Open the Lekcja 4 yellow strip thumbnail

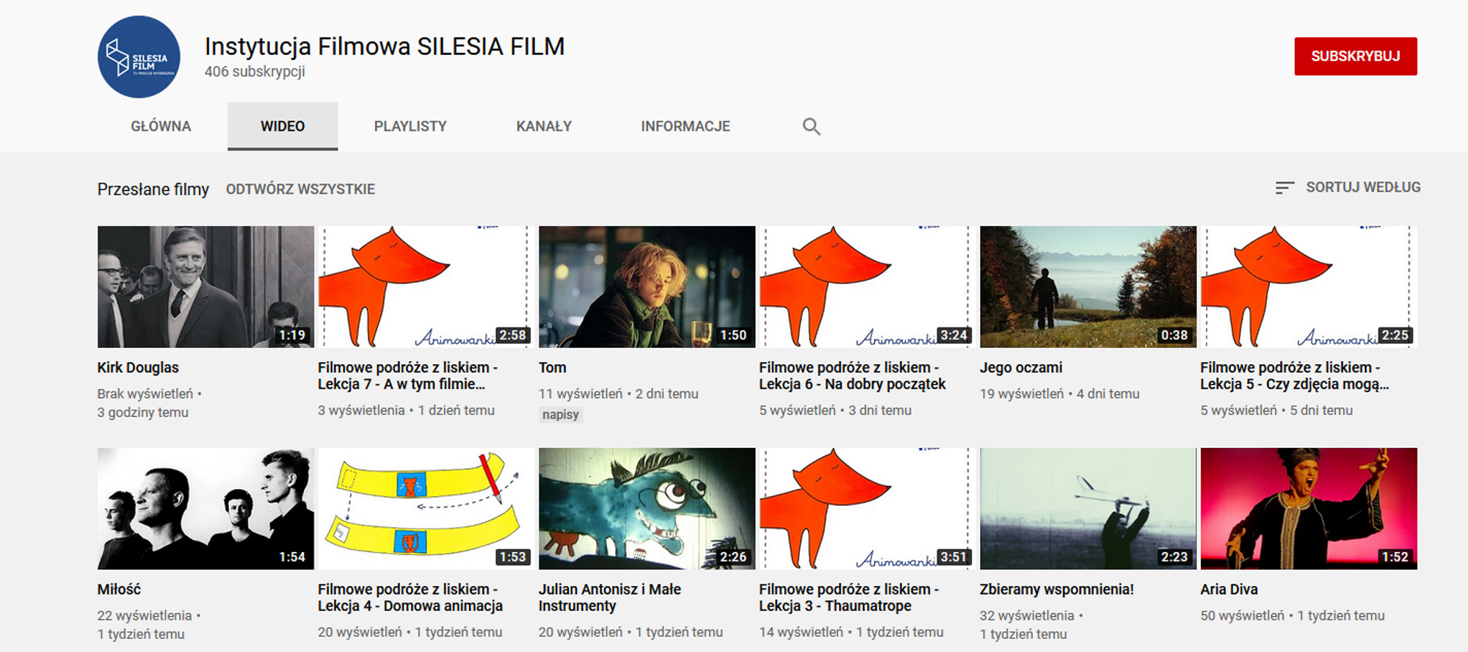coord(426,508)
